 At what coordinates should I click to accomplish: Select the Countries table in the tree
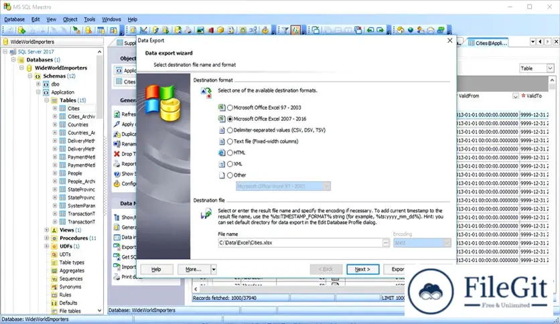click(78, 125)
